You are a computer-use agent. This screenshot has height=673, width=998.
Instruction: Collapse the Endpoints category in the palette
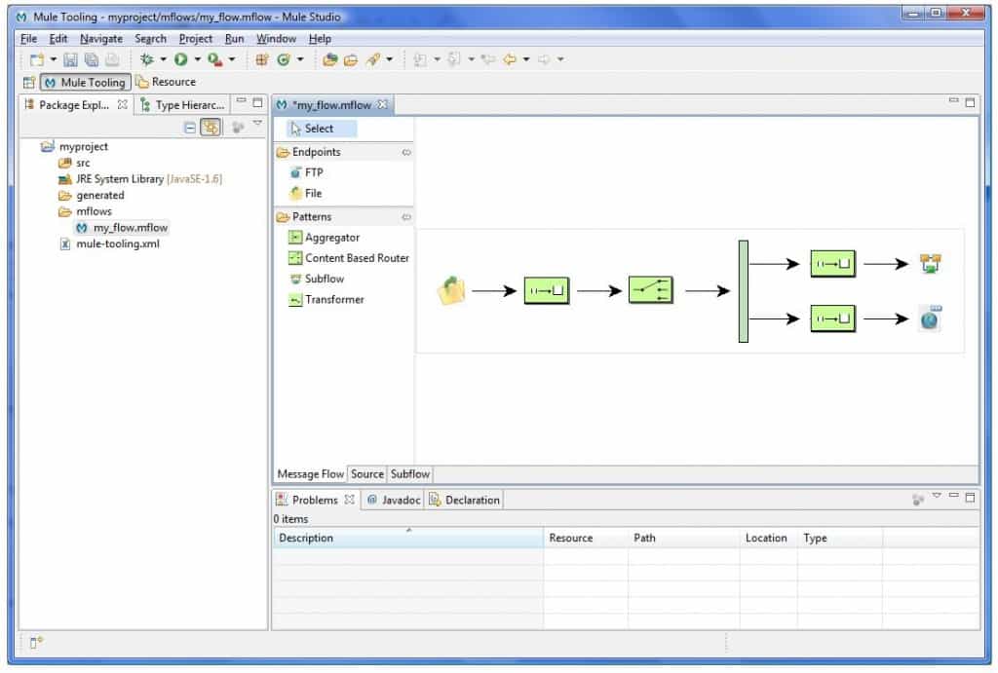click(407, 152)
